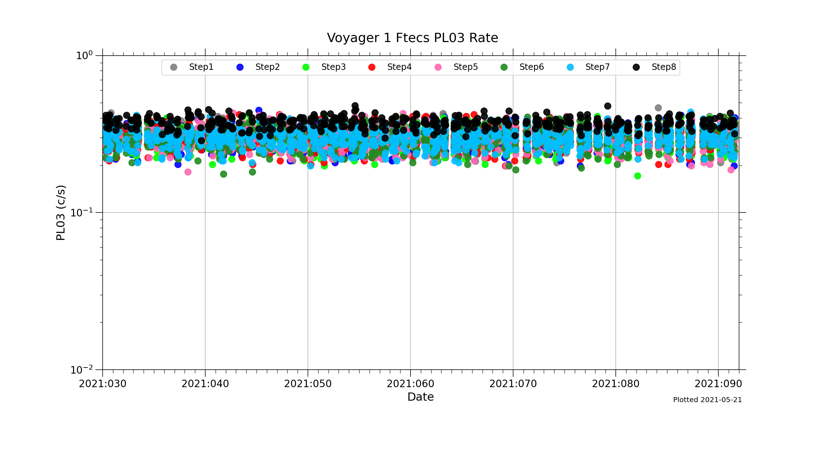This screenshot has width=821, height=462.
Task: Click the dark green Step6 legend marker
Action: tap(504, 67)
